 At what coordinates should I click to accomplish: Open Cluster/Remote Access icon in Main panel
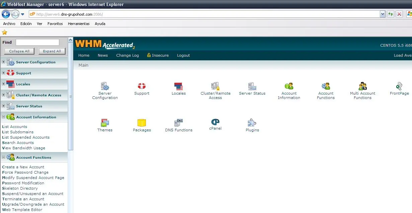[215, 86]
